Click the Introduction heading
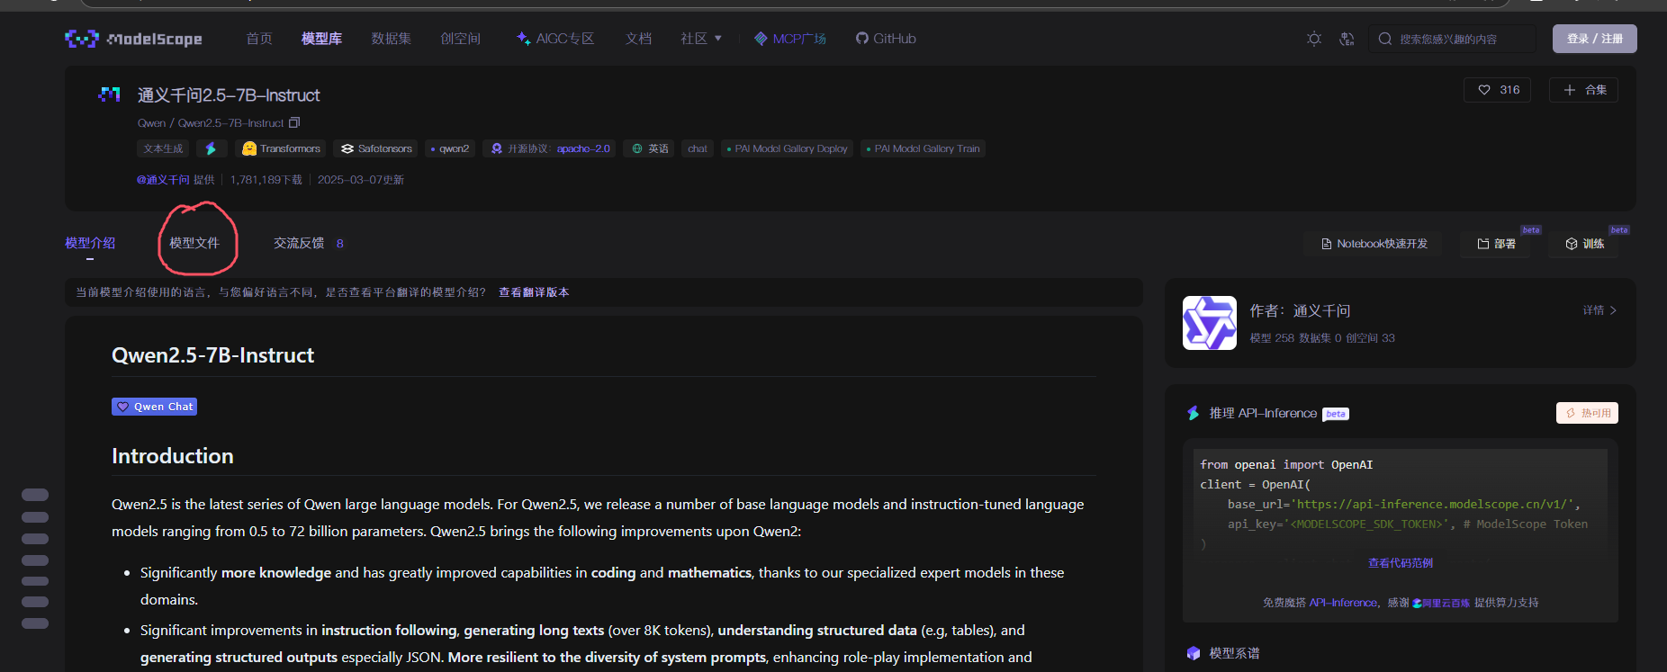The image size is (1667, 672). coord(173,456)
